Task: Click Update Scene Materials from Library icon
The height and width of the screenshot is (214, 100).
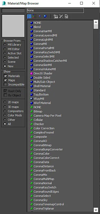Action: pos(56,17)
